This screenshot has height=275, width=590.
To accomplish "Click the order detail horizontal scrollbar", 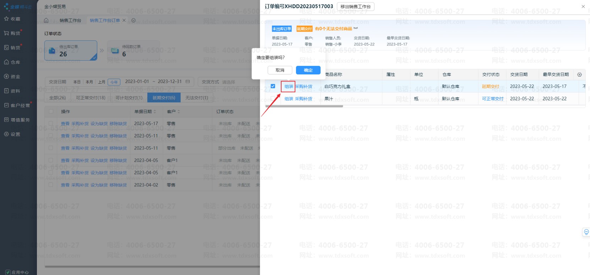I will (x=304, y=106).
